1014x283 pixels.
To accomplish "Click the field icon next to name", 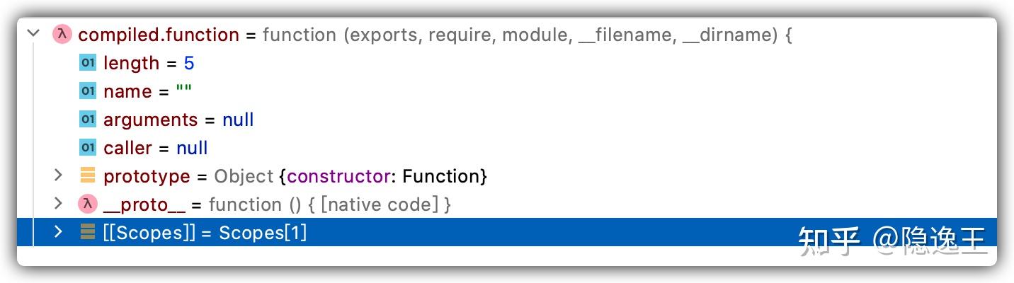I will (87, 91).
